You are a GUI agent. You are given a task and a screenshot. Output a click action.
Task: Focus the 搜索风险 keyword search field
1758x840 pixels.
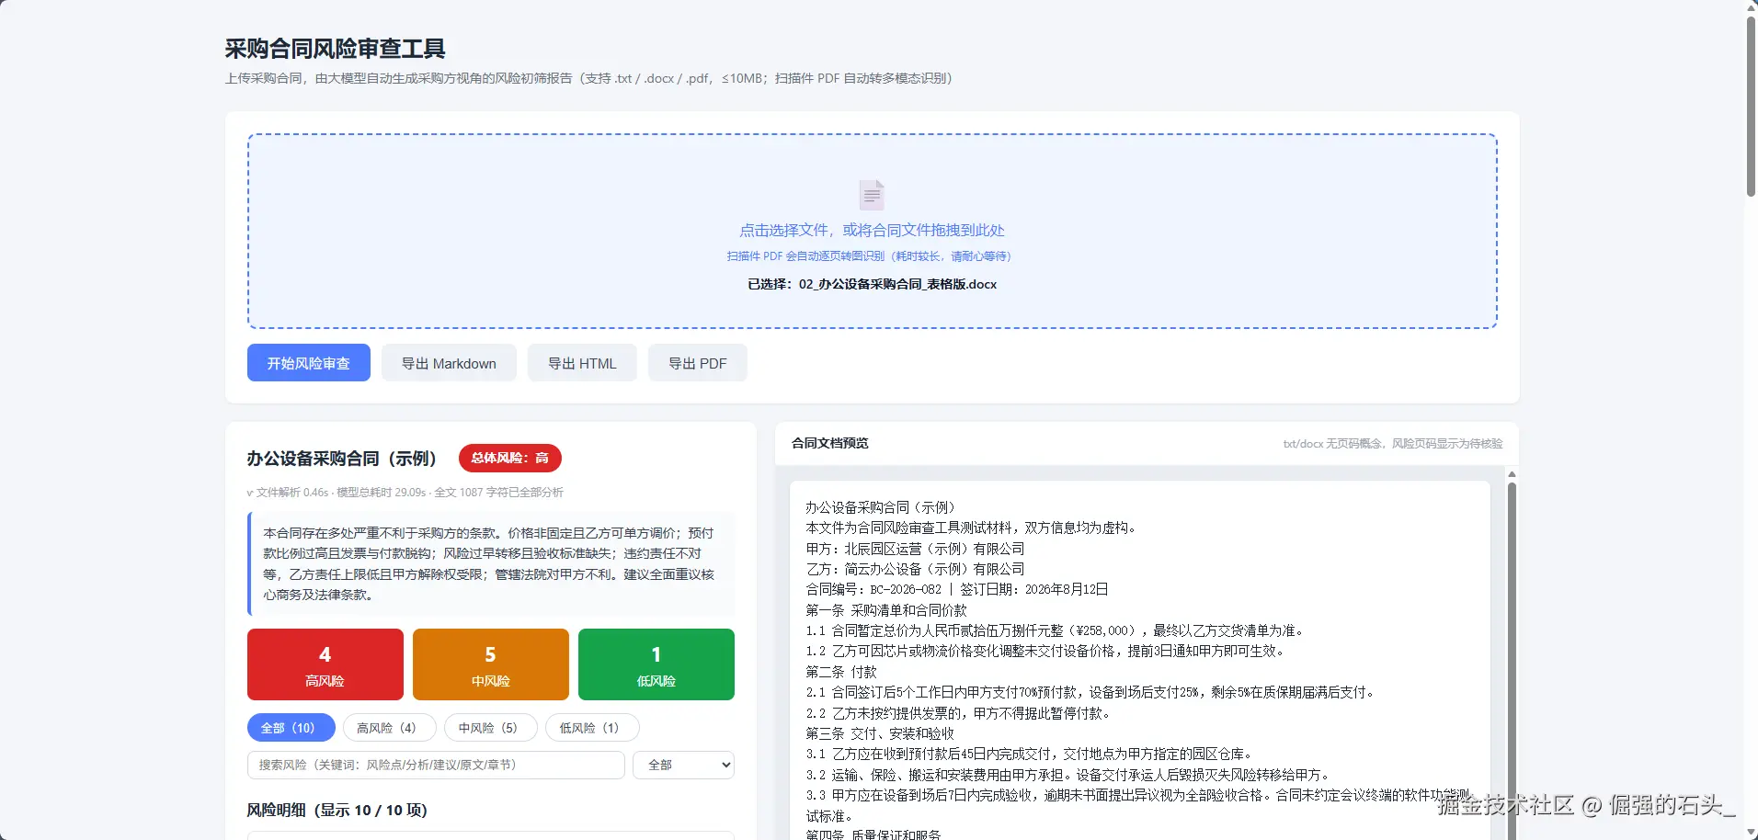436,765
